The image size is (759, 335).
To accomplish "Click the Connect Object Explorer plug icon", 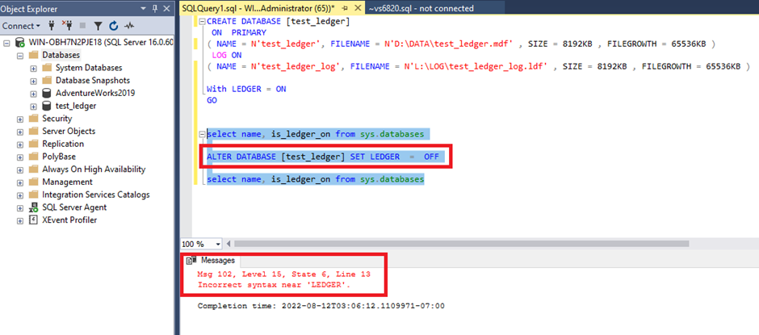I will [52, 26].
